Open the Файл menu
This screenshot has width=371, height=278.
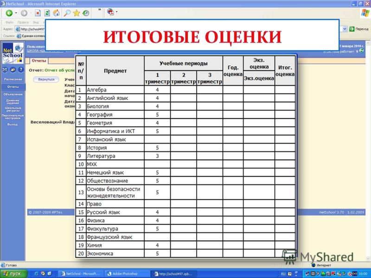(9, 22)
